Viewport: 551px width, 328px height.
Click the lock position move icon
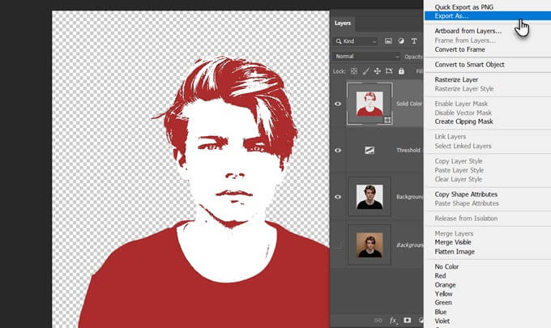(378, 71)
